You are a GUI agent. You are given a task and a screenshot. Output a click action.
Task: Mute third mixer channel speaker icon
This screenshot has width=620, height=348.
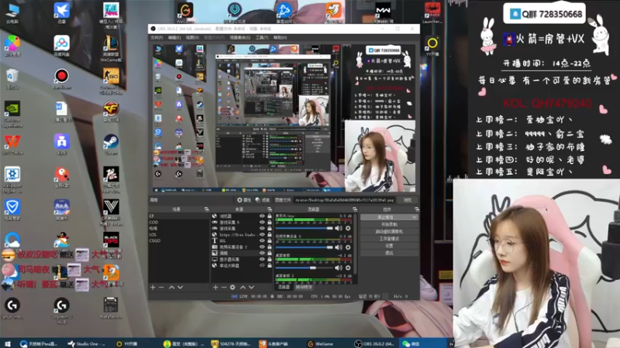339,268
